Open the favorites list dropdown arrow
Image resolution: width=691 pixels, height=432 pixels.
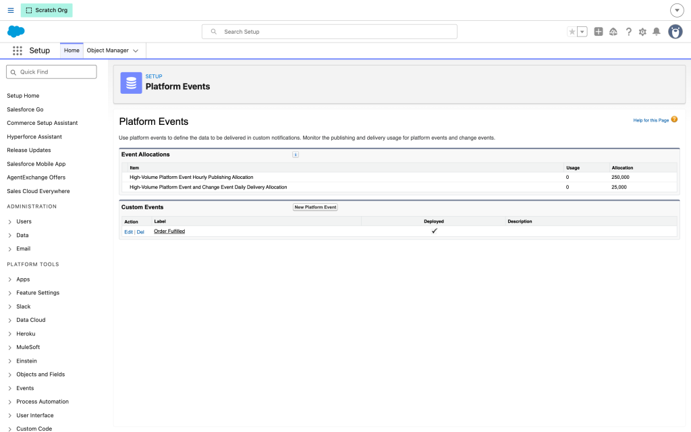pos(582,32)
